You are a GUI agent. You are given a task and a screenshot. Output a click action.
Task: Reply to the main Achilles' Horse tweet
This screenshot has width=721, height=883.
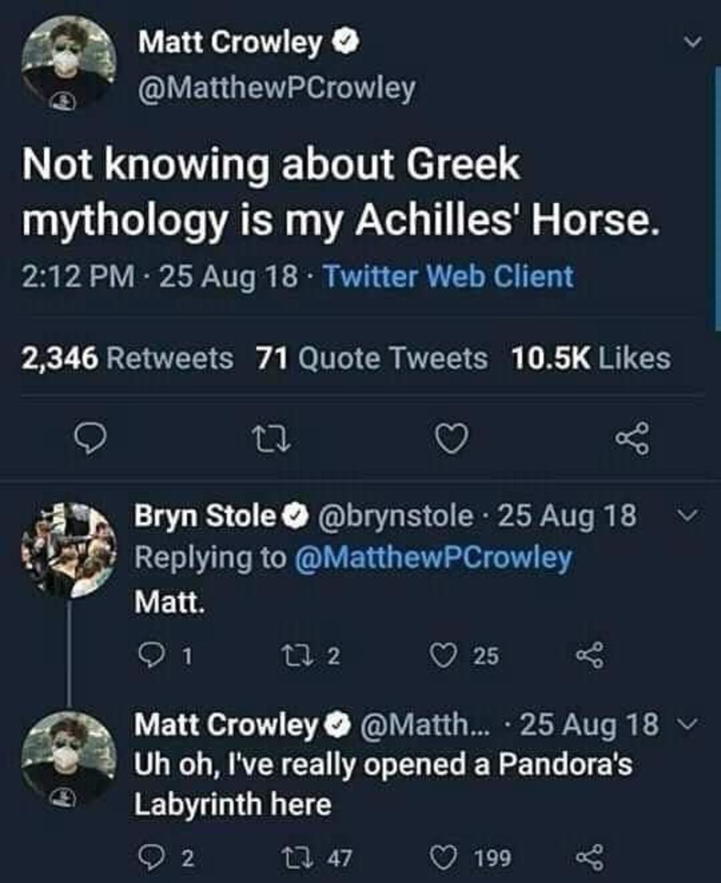click(x=91, y=440)
